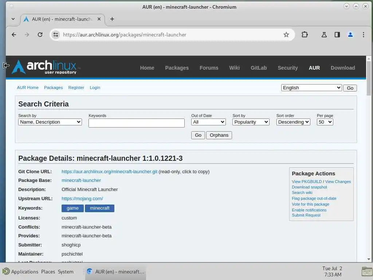This screenshot has height=280, width=373.
Task: Focus the Keywords search field
Action: click(x=137, y=123)
